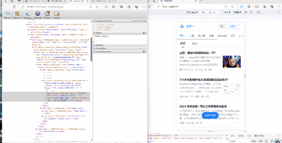Open article 主管：前端代码简单优化一下?
This screenshot has width=282, height=143.
197,53
